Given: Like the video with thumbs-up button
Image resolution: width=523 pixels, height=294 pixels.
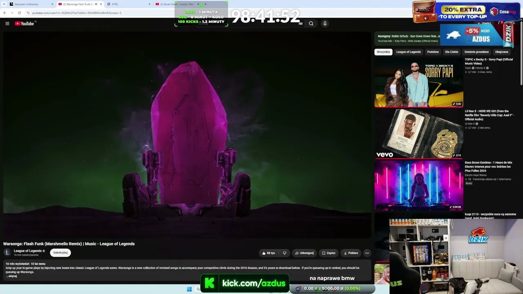Looking at the screenshot, I should tap(269, 253).
